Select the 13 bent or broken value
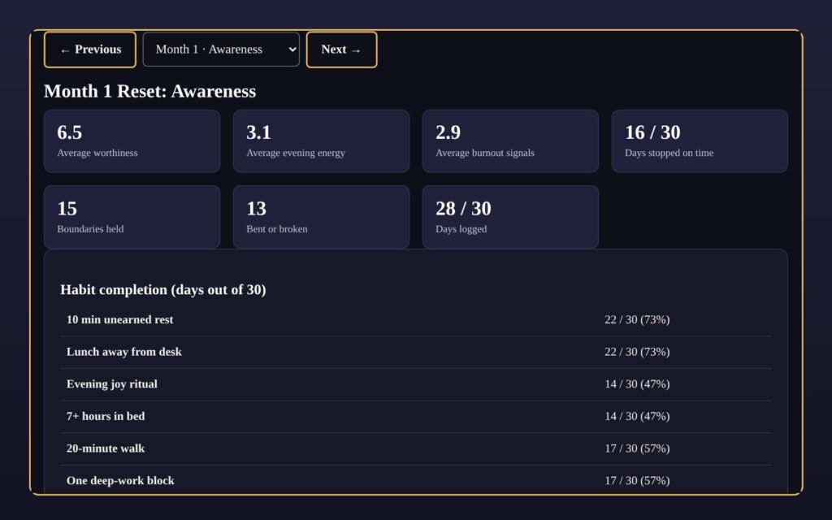This screenshot has height=520, width=832. point(256,209)
